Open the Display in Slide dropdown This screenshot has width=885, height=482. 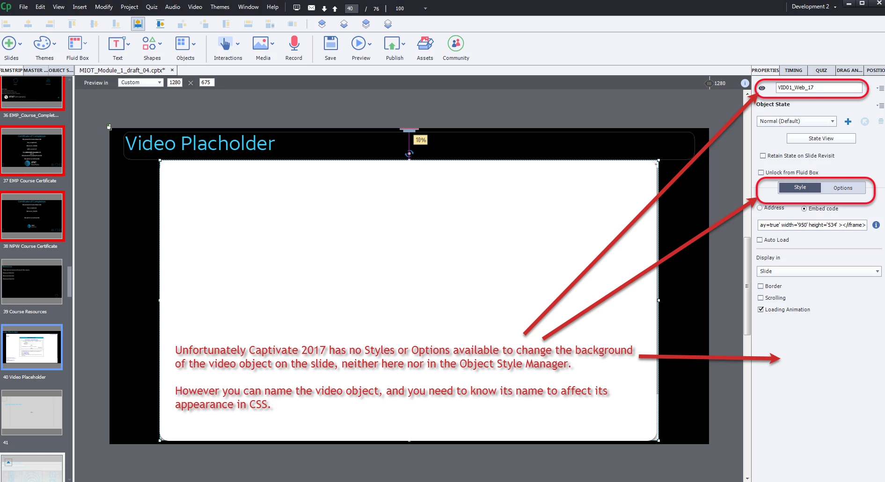[x=819, y=271]
